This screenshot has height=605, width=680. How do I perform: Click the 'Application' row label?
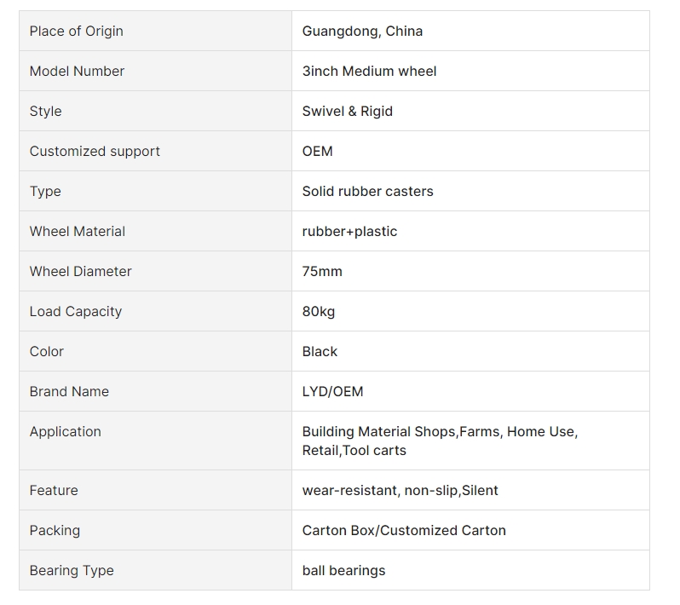[x=65, y=431]
